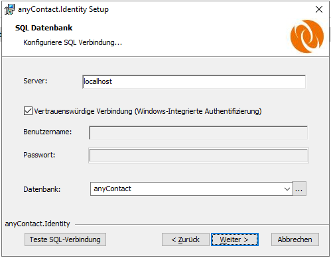
Task: Click the Benutzername text field
Action: click(x=198, y=133)
